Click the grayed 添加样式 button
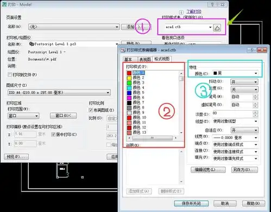 point(139,191)
